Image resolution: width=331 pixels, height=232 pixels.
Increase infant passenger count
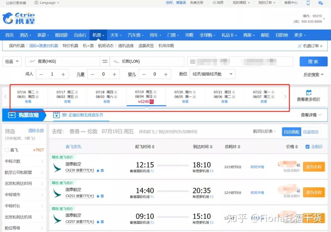coord(166,74)
